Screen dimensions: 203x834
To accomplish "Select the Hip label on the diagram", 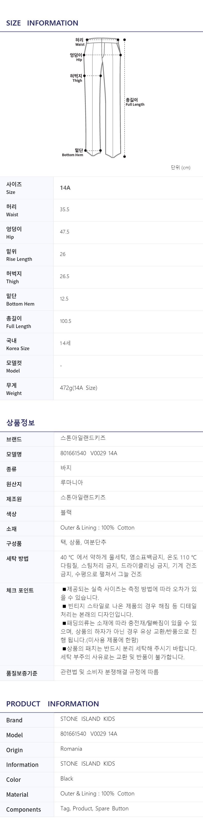I will [77, 57].
